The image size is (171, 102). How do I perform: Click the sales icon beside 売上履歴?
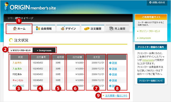(111, 29)
